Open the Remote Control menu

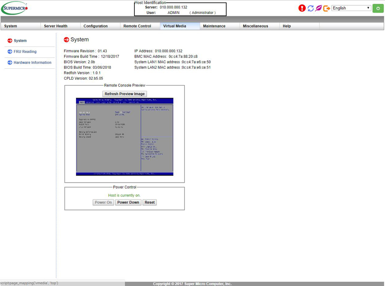140,26
